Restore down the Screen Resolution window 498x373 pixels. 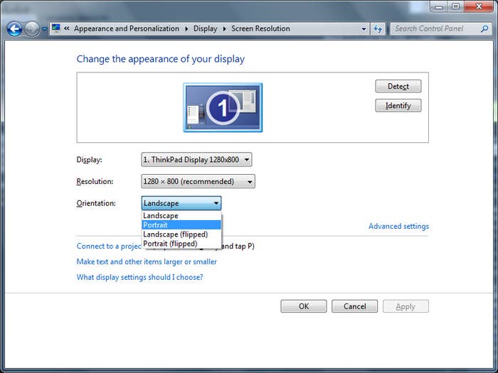coord(455,6)
